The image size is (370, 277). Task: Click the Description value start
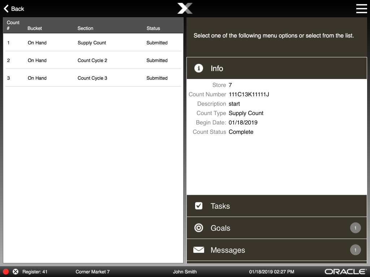point(234,104)
